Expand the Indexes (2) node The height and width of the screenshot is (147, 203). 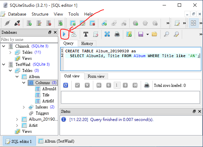24,107
